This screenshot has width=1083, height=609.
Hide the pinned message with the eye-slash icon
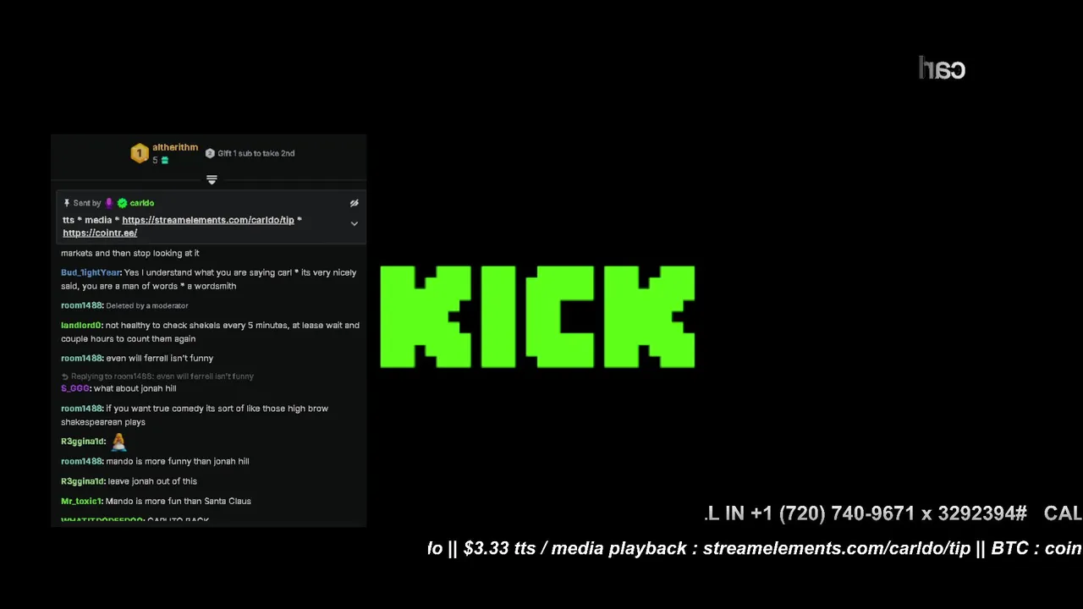355,203
